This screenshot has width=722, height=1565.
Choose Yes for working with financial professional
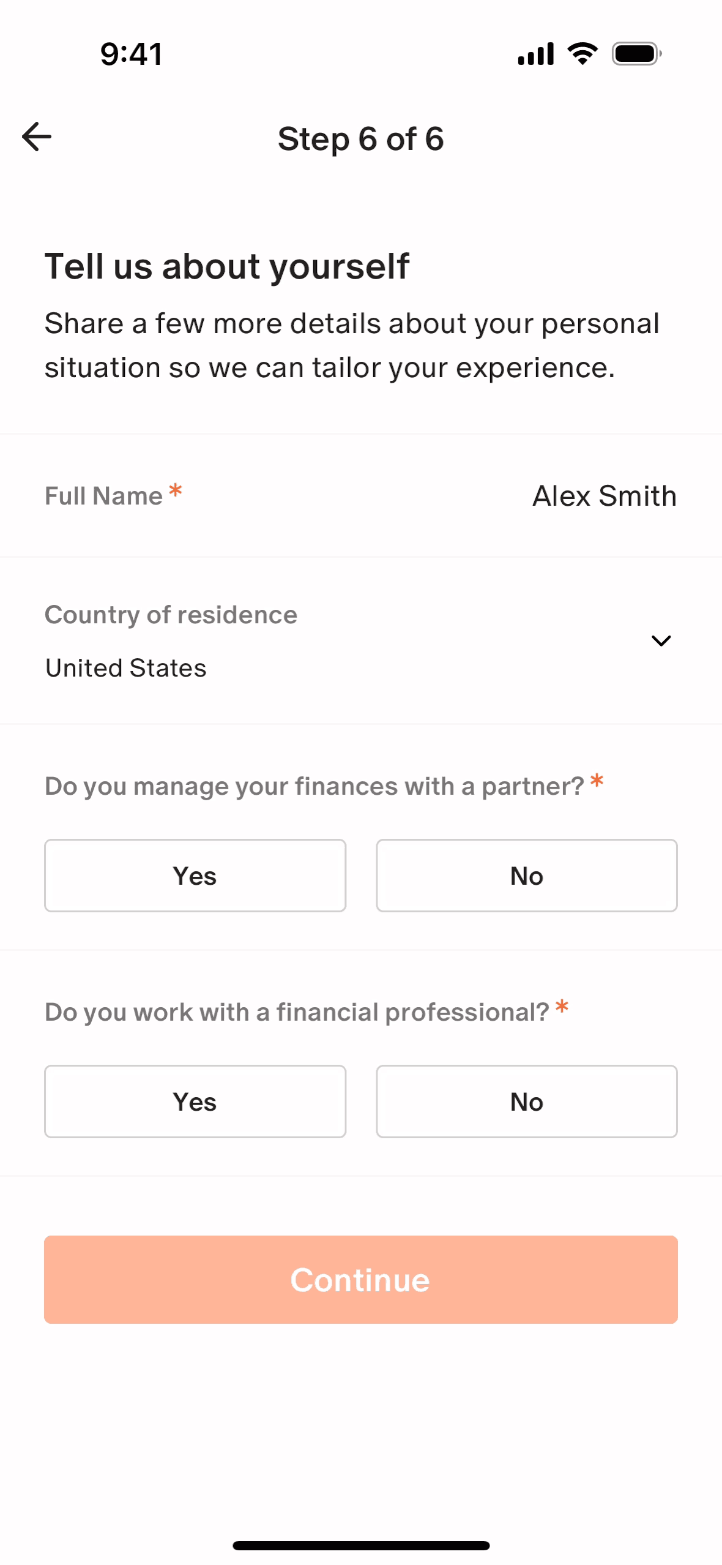(195, 1102)
